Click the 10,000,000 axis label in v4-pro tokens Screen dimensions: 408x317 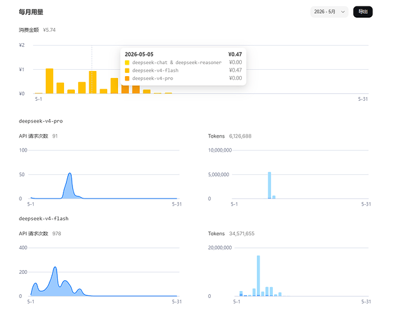tap(220, 150)
